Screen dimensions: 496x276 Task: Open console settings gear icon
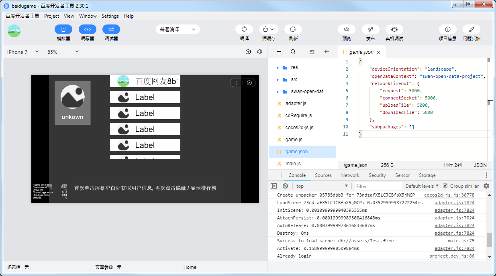[486, 186]
